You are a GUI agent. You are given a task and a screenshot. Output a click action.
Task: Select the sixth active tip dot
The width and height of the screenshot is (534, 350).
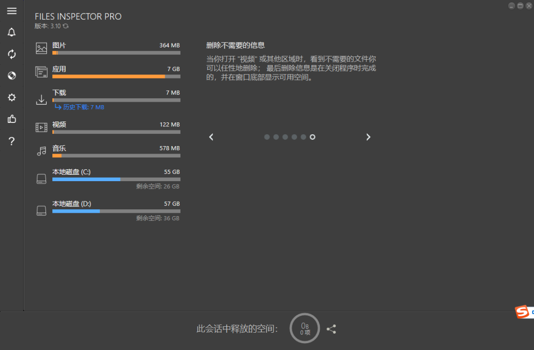[x=312, y=137]
